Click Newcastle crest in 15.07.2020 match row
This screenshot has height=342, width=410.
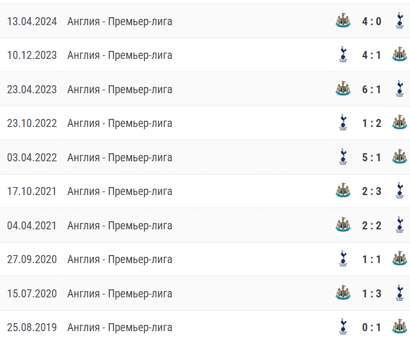click(x=343, y=293)
